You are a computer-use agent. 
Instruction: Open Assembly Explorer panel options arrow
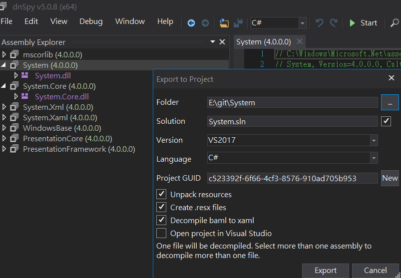pyautogui.click(x=213, y=41)
